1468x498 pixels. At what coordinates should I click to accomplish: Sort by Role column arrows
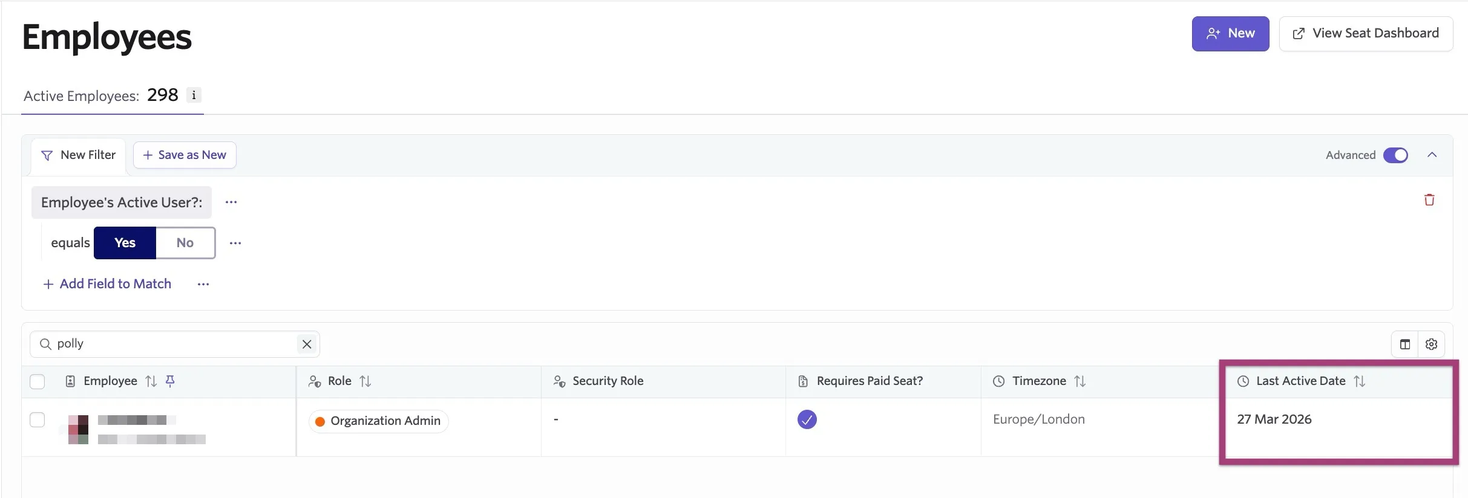(x=365, y=381)
